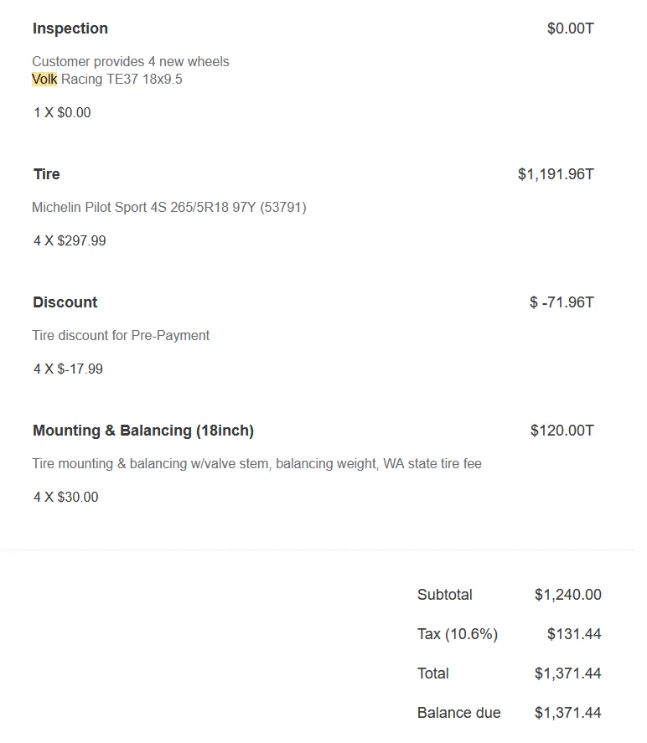Click the 4 X $-17.99 quantity line
Image resolution: width=647 pixels, height=743 pixels.
tap(68, 369)
